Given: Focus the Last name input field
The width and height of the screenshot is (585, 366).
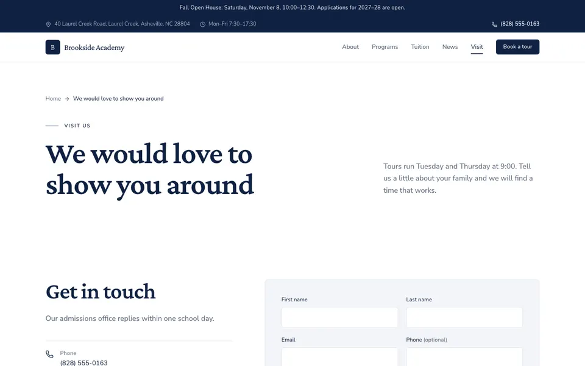Looking at the screenshot, I should click(x=464, y=317).
